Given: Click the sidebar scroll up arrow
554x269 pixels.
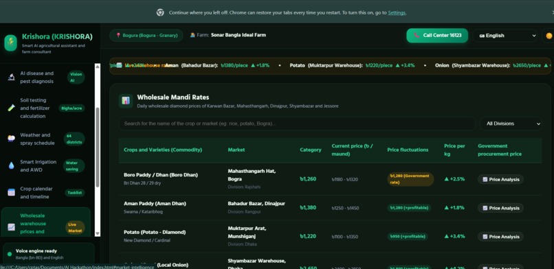Looking at the screenshot, I should [x=98, y=67].
